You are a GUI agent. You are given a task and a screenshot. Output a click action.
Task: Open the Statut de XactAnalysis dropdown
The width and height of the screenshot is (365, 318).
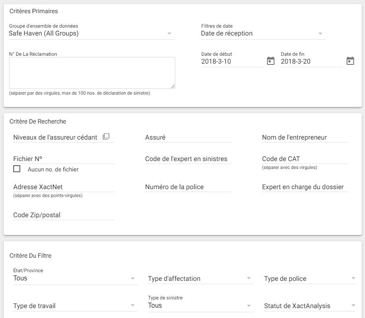click(x=353, y=306)
